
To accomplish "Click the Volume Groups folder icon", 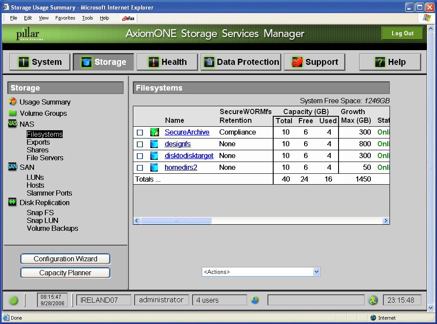I will 13,112.
